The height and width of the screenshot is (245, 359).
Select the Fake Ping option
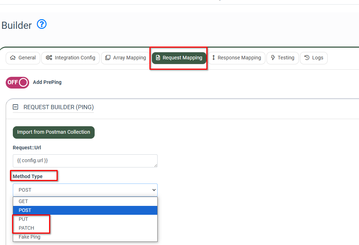30,237
